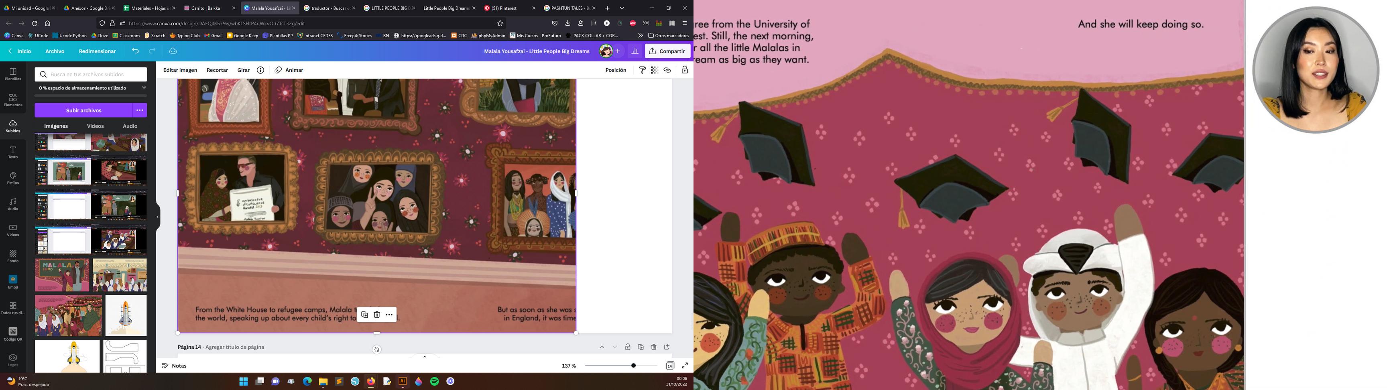This screenshot has height=390, width=1387.
Task: Click the Subir archivos button
Action: tap(83, 110)
